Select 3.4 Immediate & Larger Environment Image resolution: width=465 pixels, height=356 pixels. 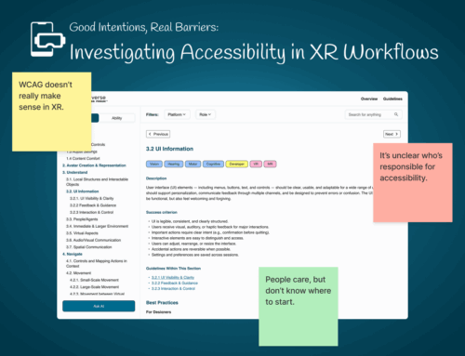click(x=97, y=226)
